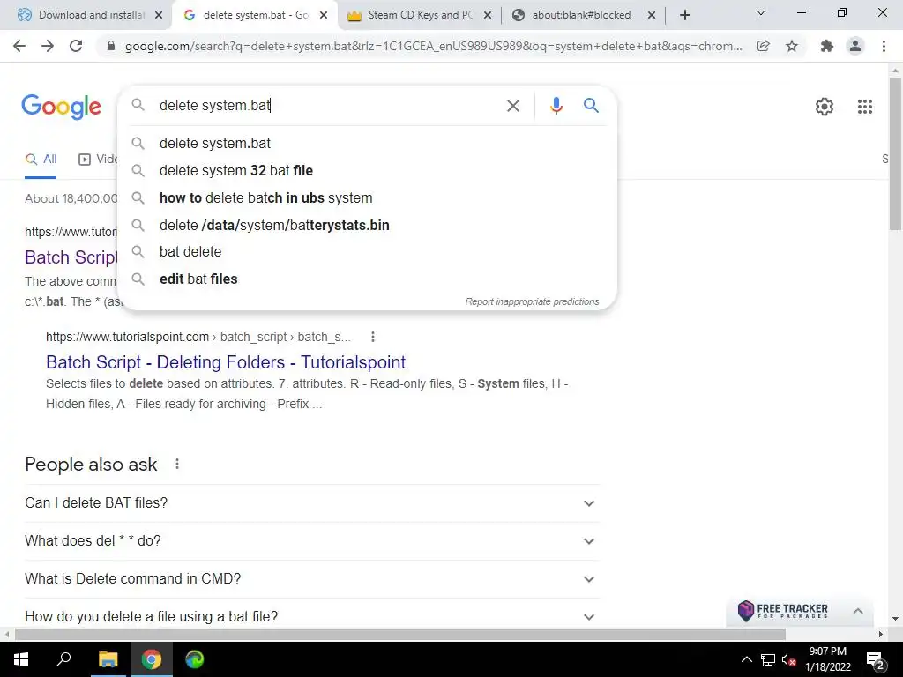The image size is (903, 677).
Task: Switch to the about:blank#blocked tab
Action: pyautogui.click(x=583, y=15)
